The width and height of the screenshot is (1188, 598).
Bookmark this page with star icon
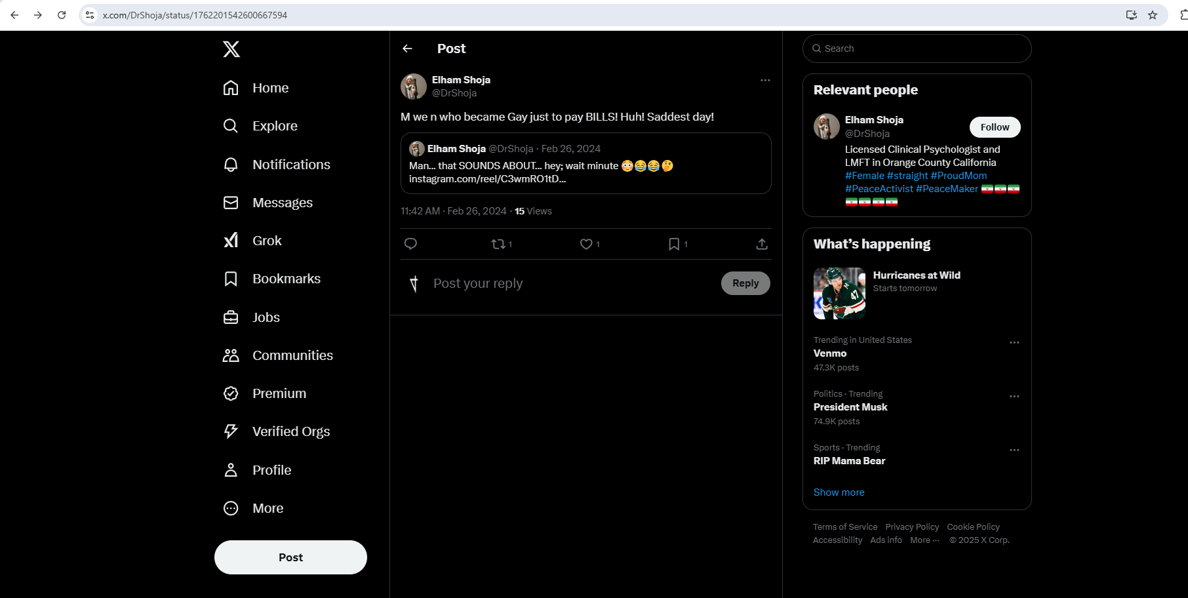click(1153, 15)
